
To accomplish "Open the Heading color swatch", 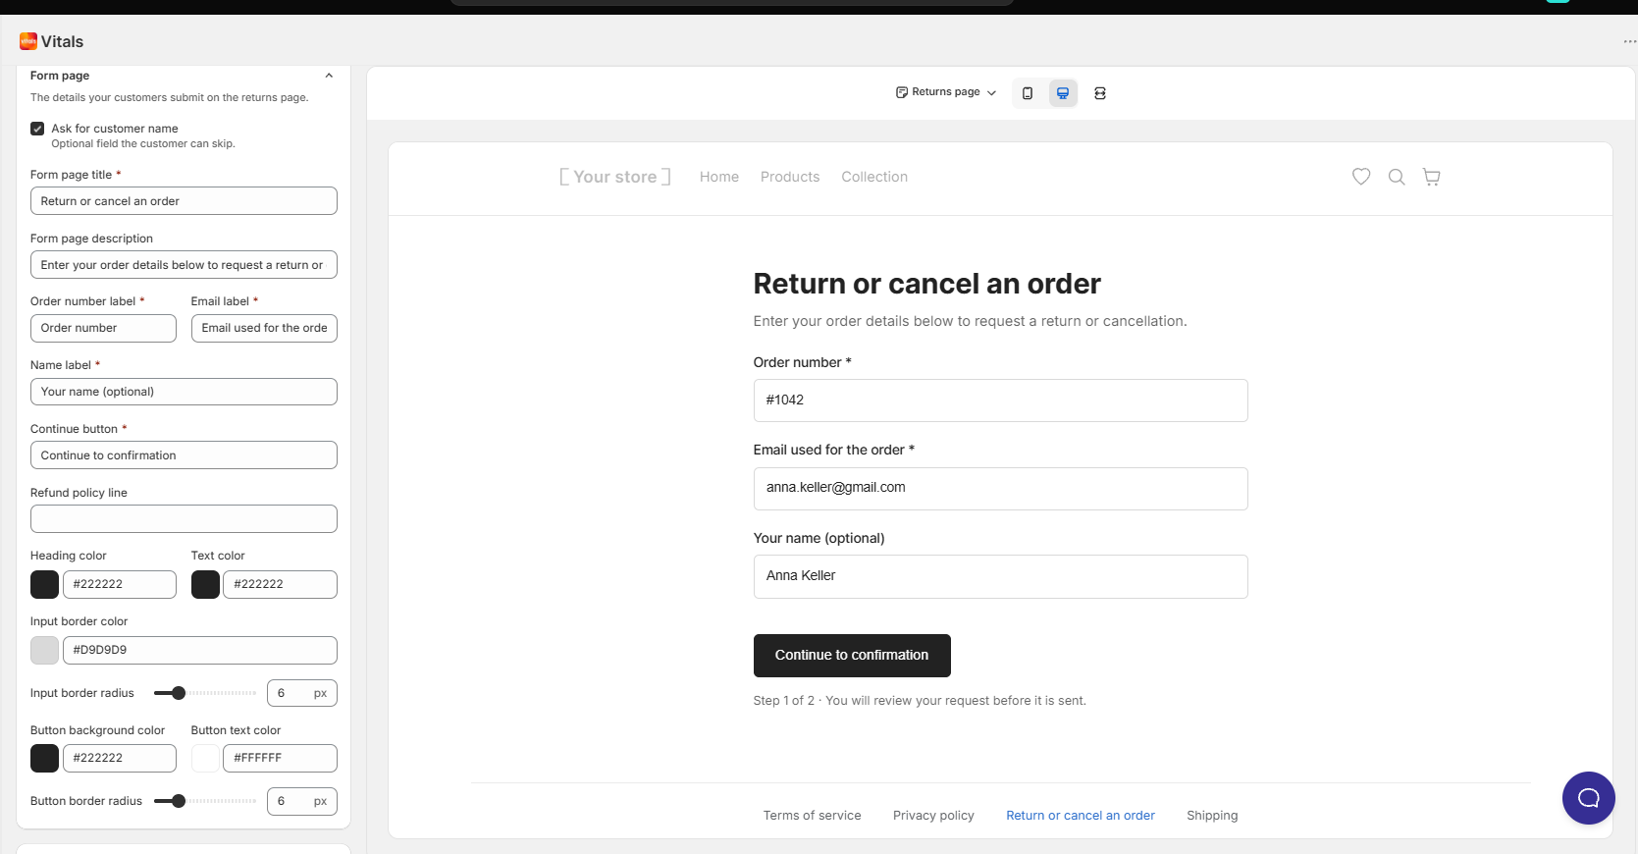I will (x=44, y=584).
